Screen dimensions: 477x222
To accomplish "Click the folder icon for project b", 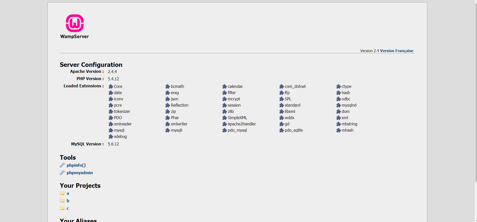I will point(62,201).
